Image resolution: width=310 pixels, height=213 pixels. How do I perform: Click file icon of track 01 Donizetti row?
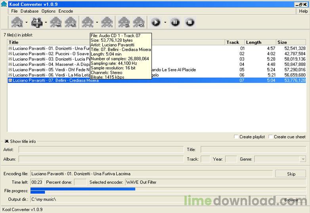(x=10, y=48)
